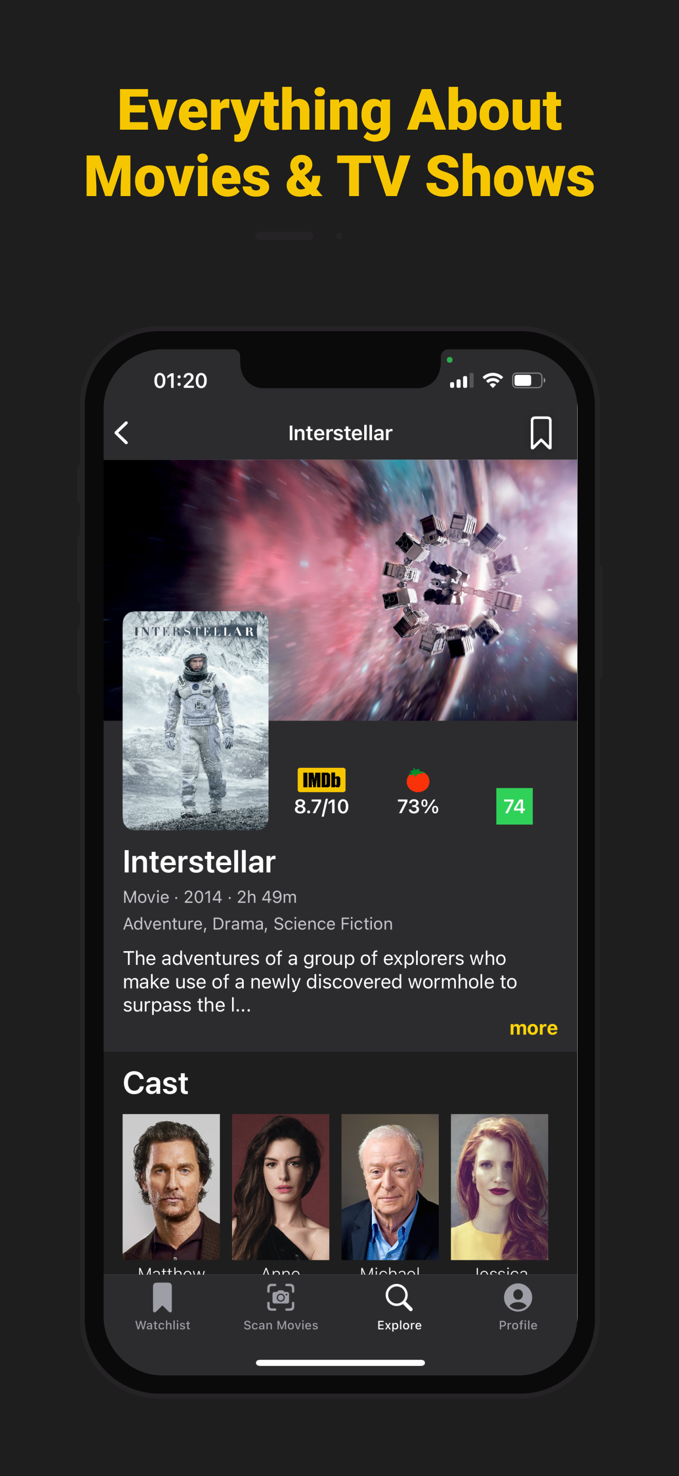This screenshot has width=679, height=1476.
Task: Expand the synopsis with more link
Action: 533,1028
